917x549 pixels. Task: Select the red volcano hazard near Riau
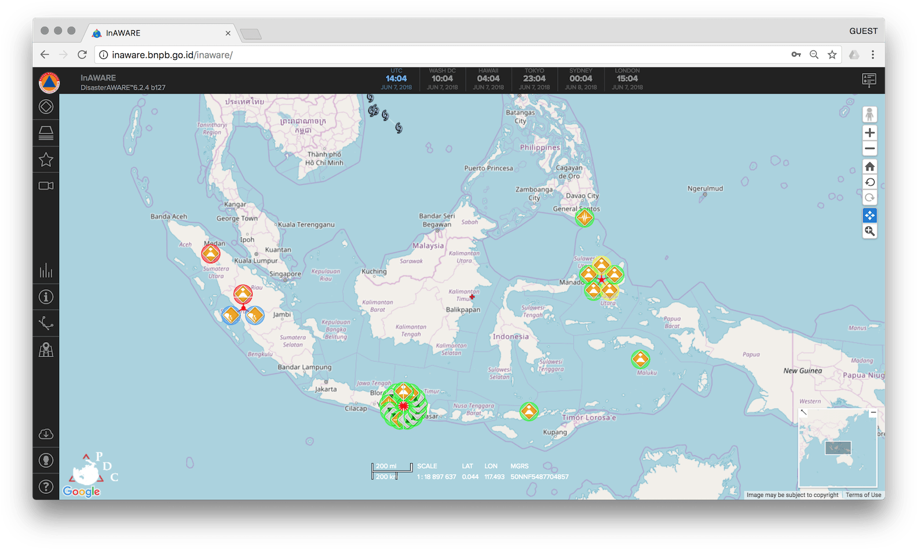point(243,294)
